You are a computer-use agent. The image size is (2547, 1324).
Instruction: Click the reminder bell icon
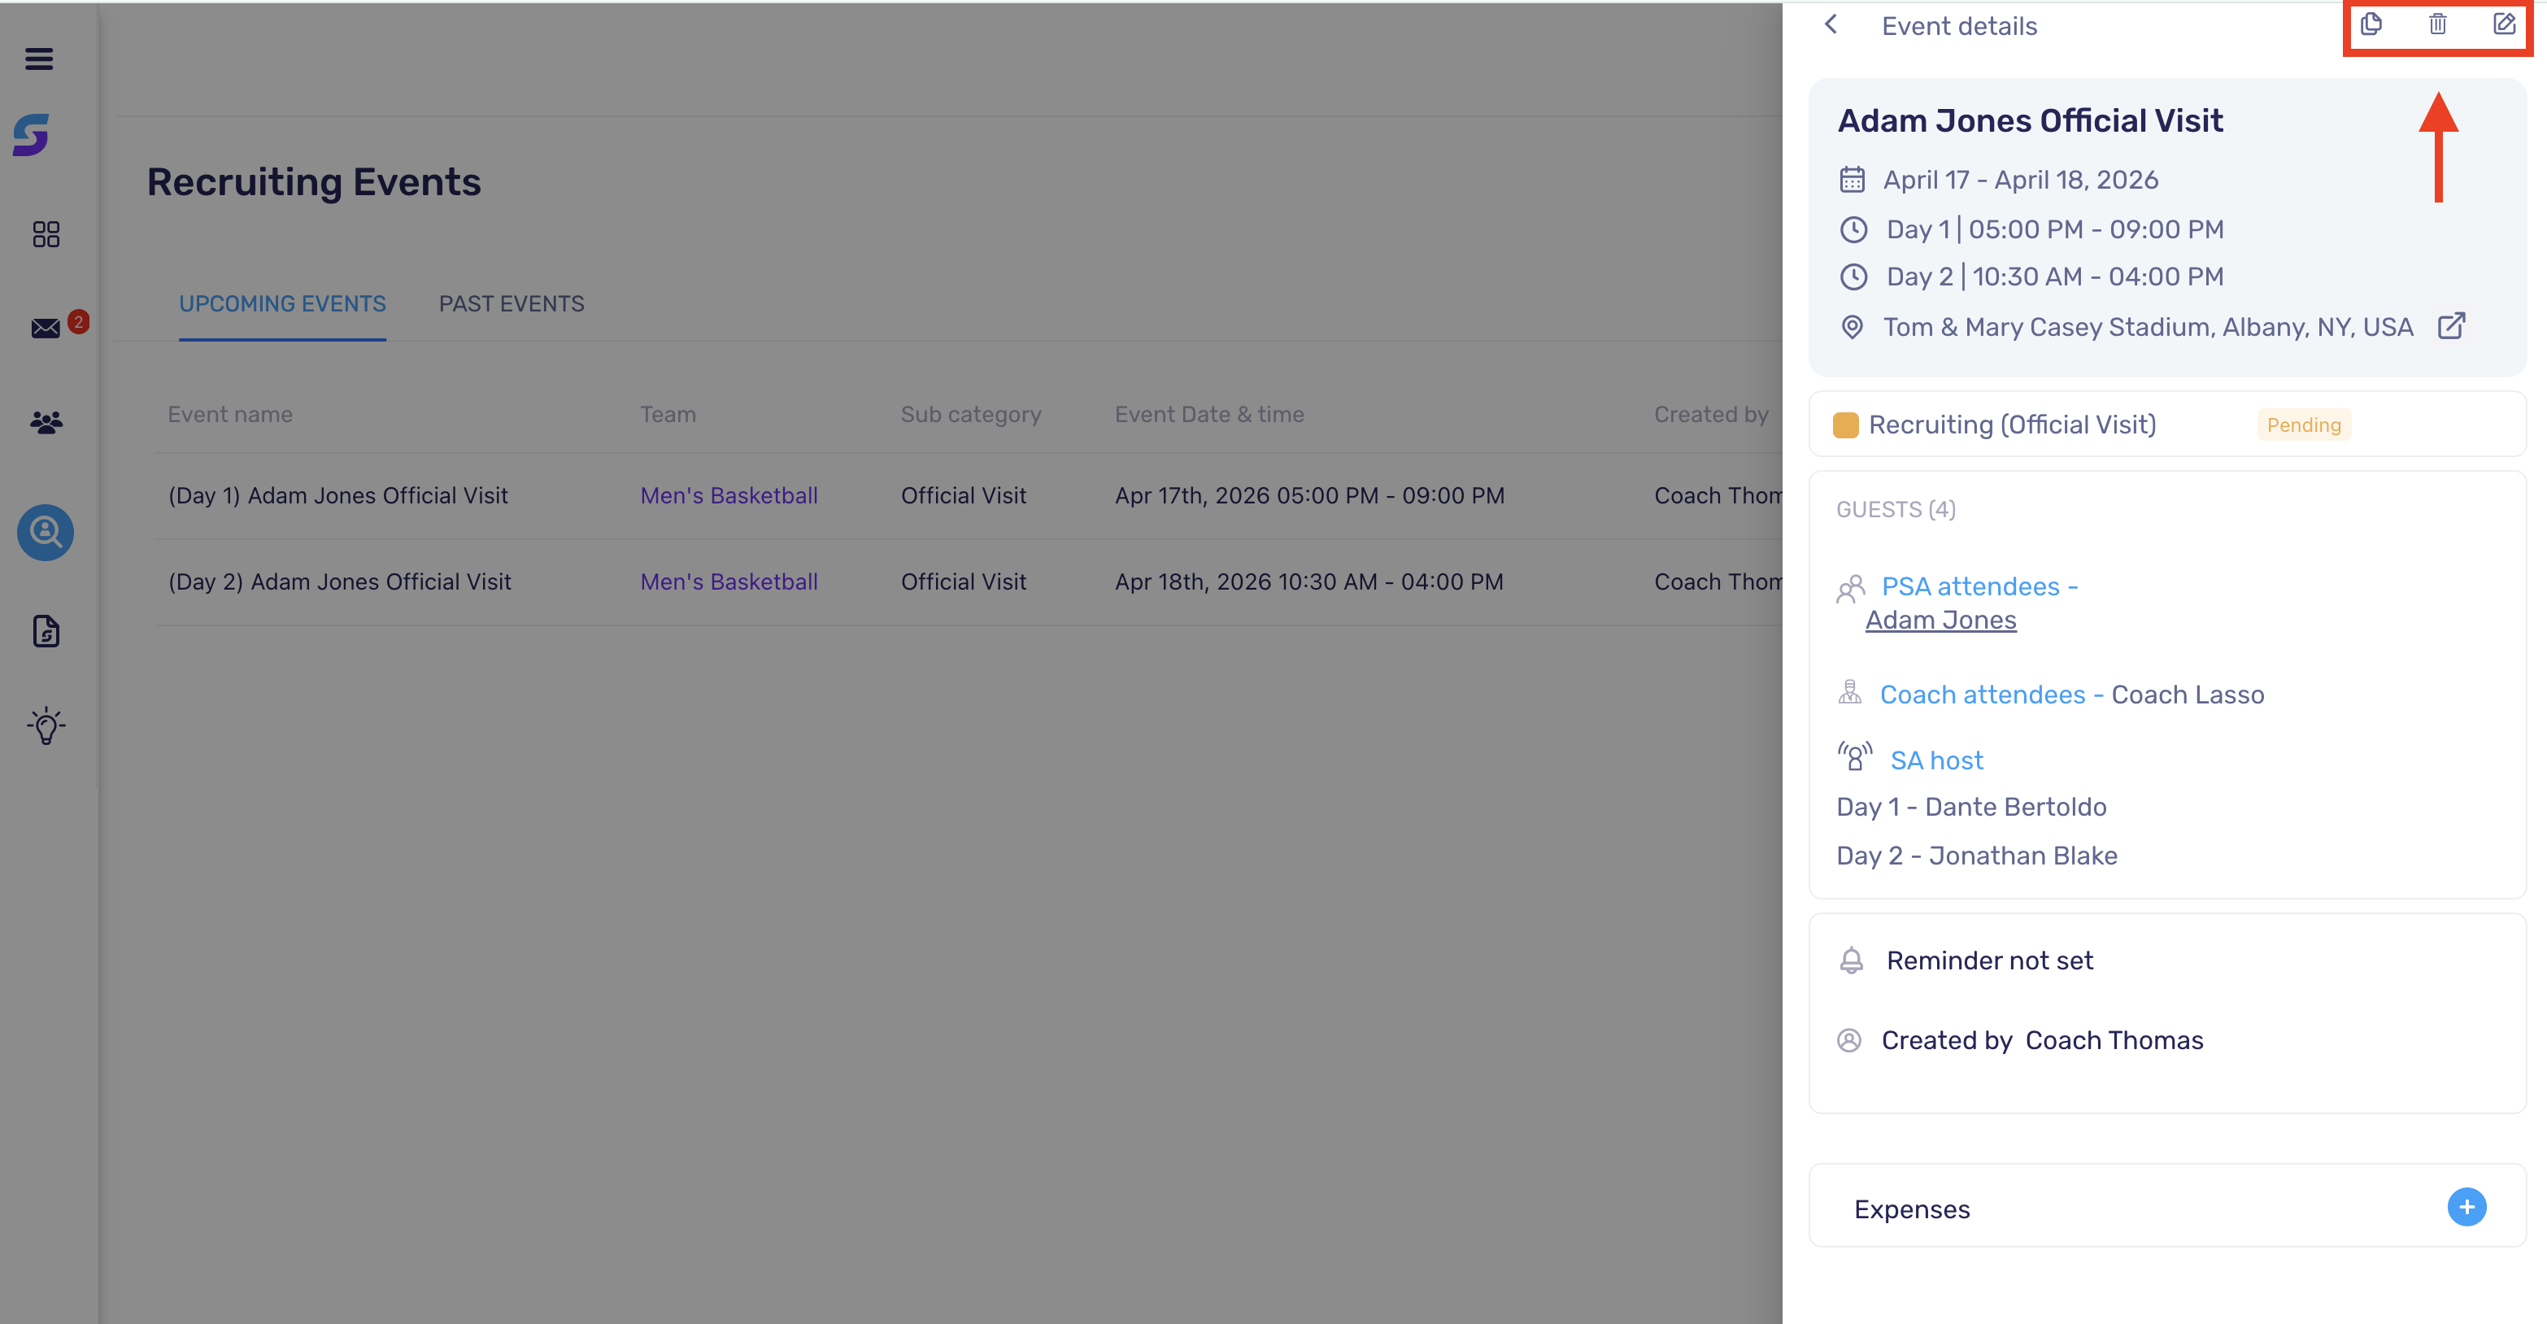[x=1851, y=960]
